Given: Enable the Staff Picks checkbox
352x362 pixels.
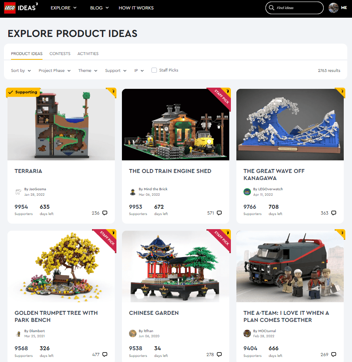Looking at the screenshot, I should click(154, 70).
